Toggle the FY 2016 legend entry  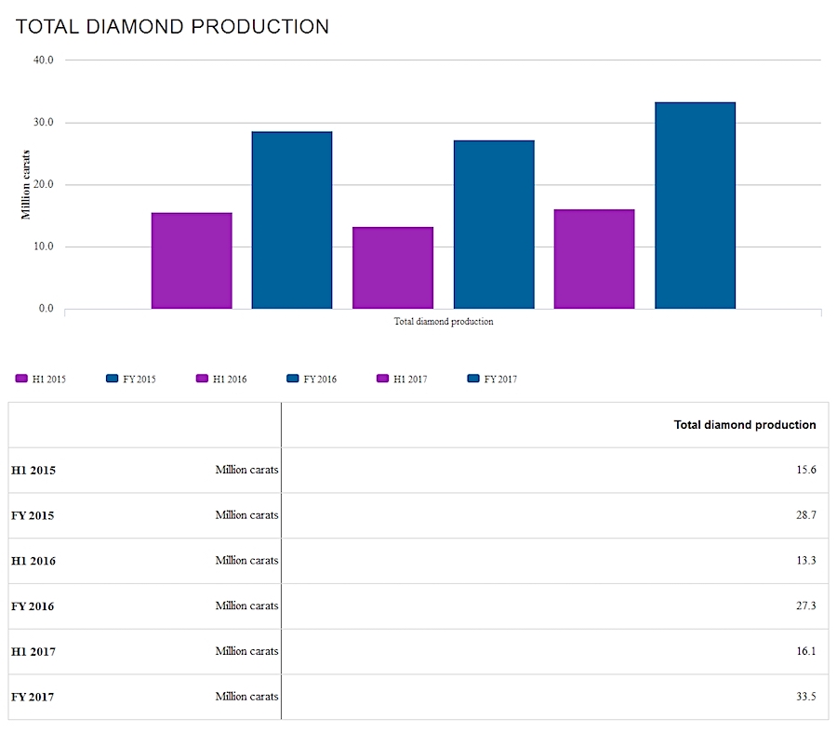311,379
